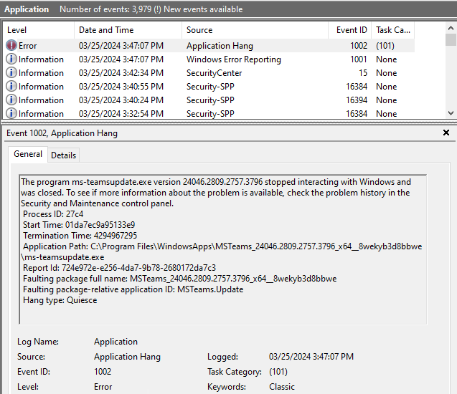Sort by the Source column header
The image size is (457, 394).
point(255,30)
